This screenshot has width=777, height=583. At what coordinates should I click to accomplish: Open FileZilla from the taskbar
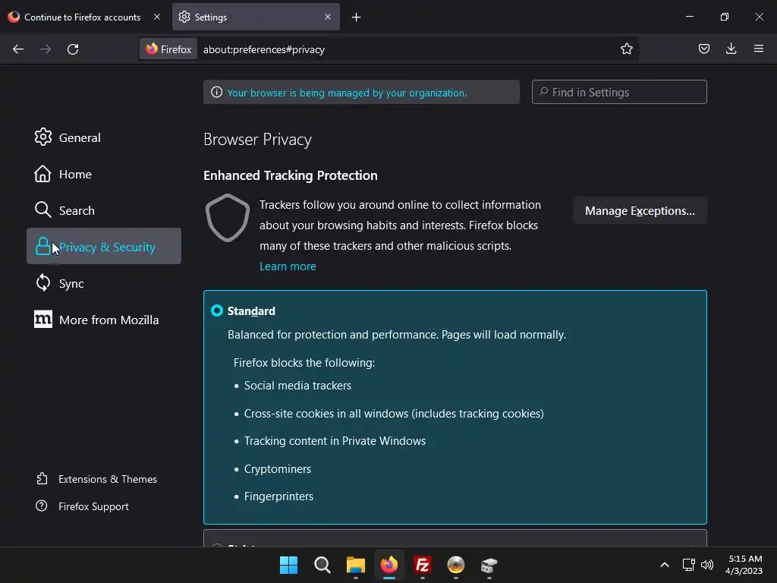(422, 565)
